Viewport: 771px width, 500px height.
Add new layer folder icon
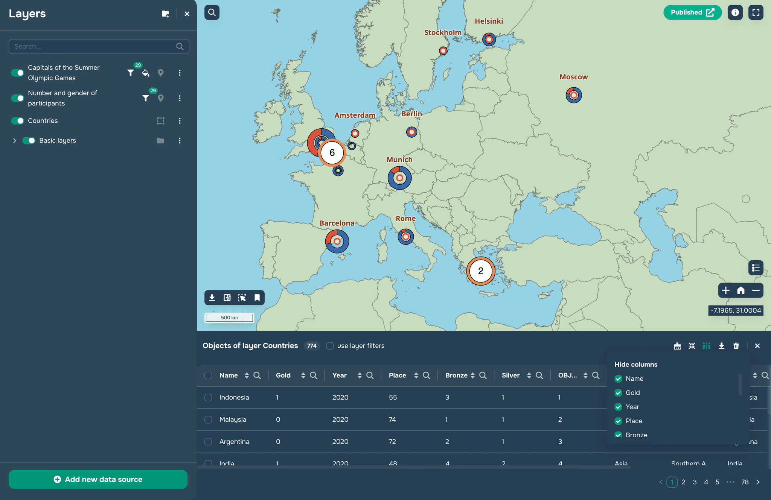(x=165, y=14)
